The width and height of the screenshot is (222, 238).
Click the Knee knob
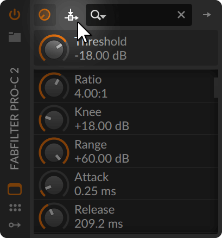[x=54, y=120]
